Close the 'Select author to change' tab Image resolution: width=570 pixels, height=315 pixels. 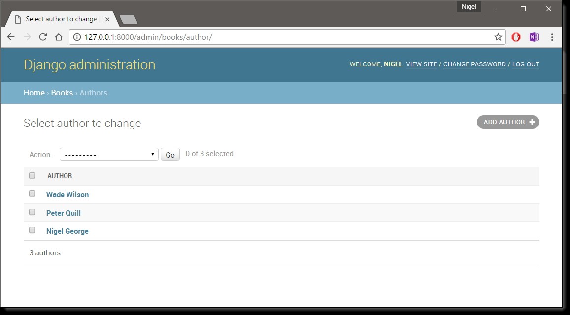pos(107,19)
